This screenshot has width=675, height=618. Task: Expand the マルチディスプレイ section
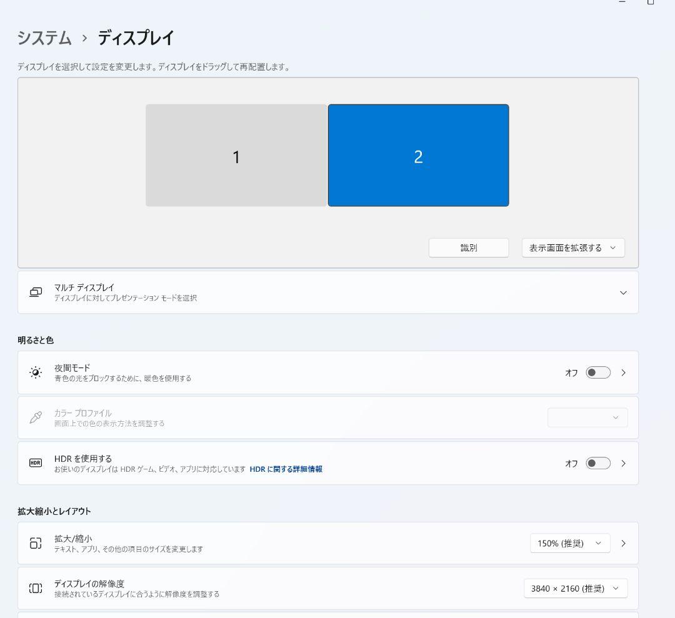pyautogui.click(x=622, y=292)
